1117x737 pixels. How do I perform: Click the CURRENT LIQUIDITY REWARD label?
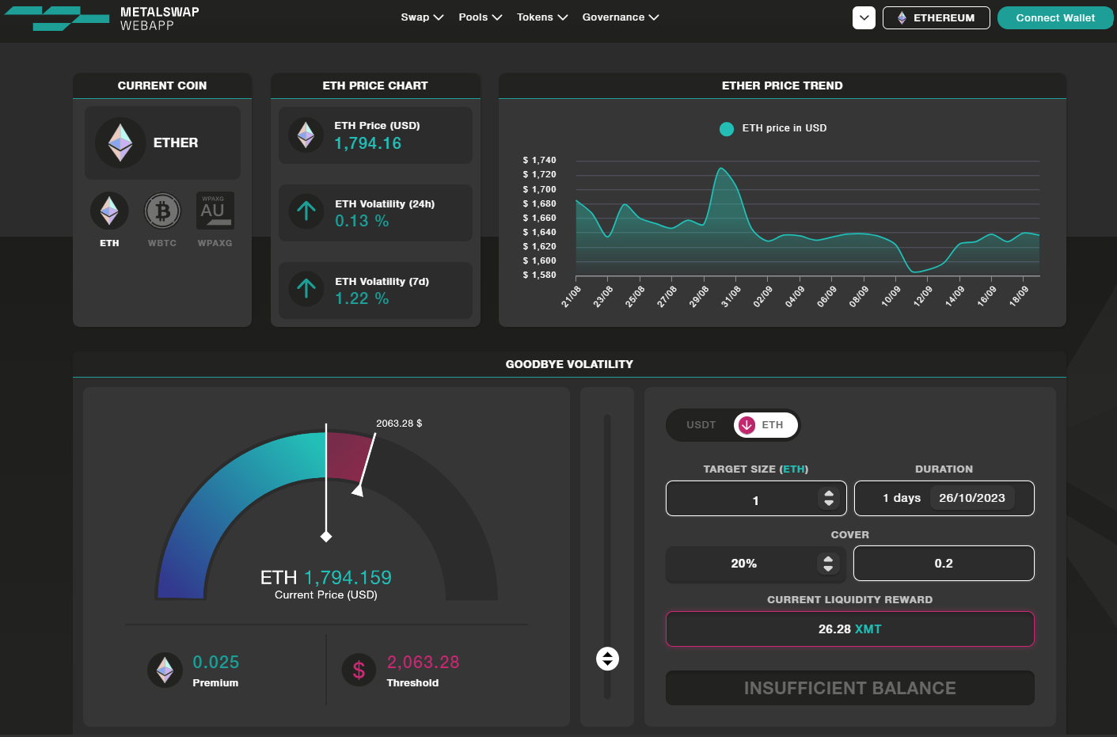[850, 600]
